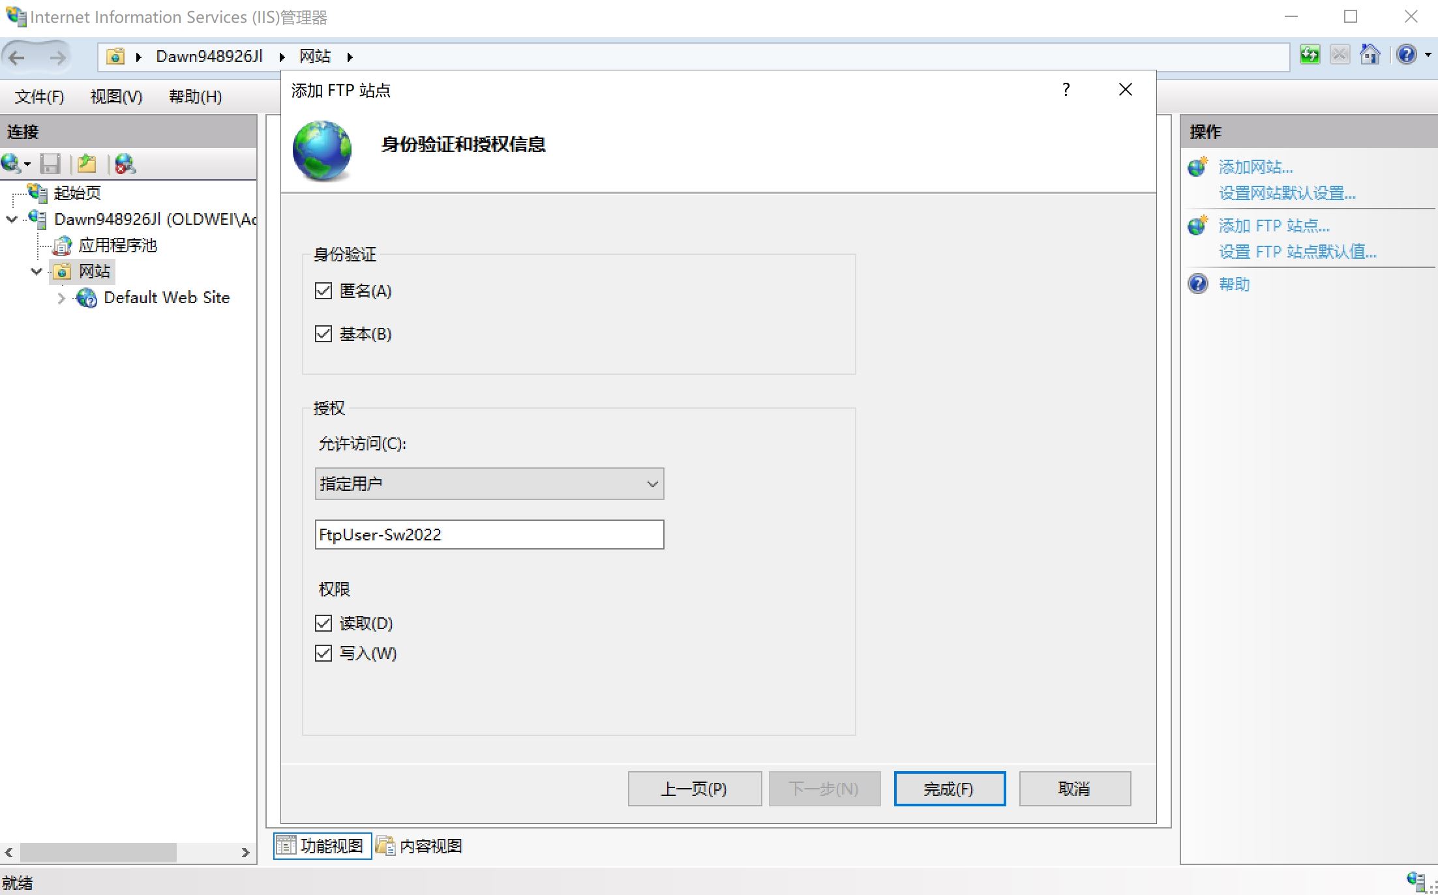This screenshot has width=1438, height=895.
Task: Expand breadcrumb arrow after Dawn948926Jl
Action: 282,57
